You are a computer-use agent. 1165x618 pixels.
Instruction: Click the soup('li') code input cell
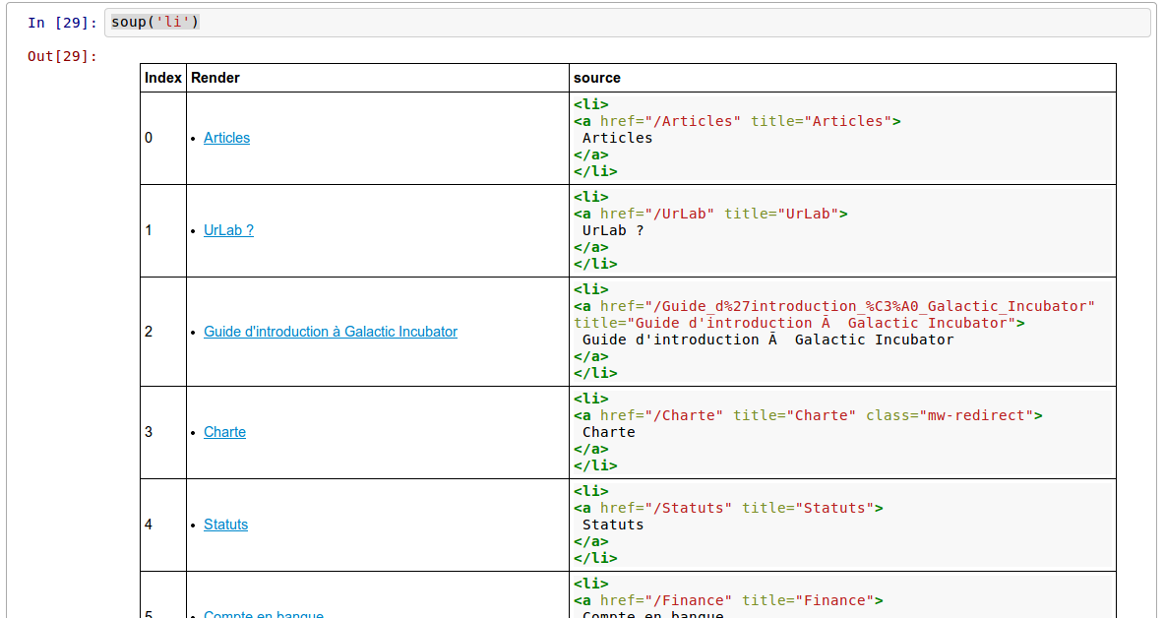click(x=627, y=23)
